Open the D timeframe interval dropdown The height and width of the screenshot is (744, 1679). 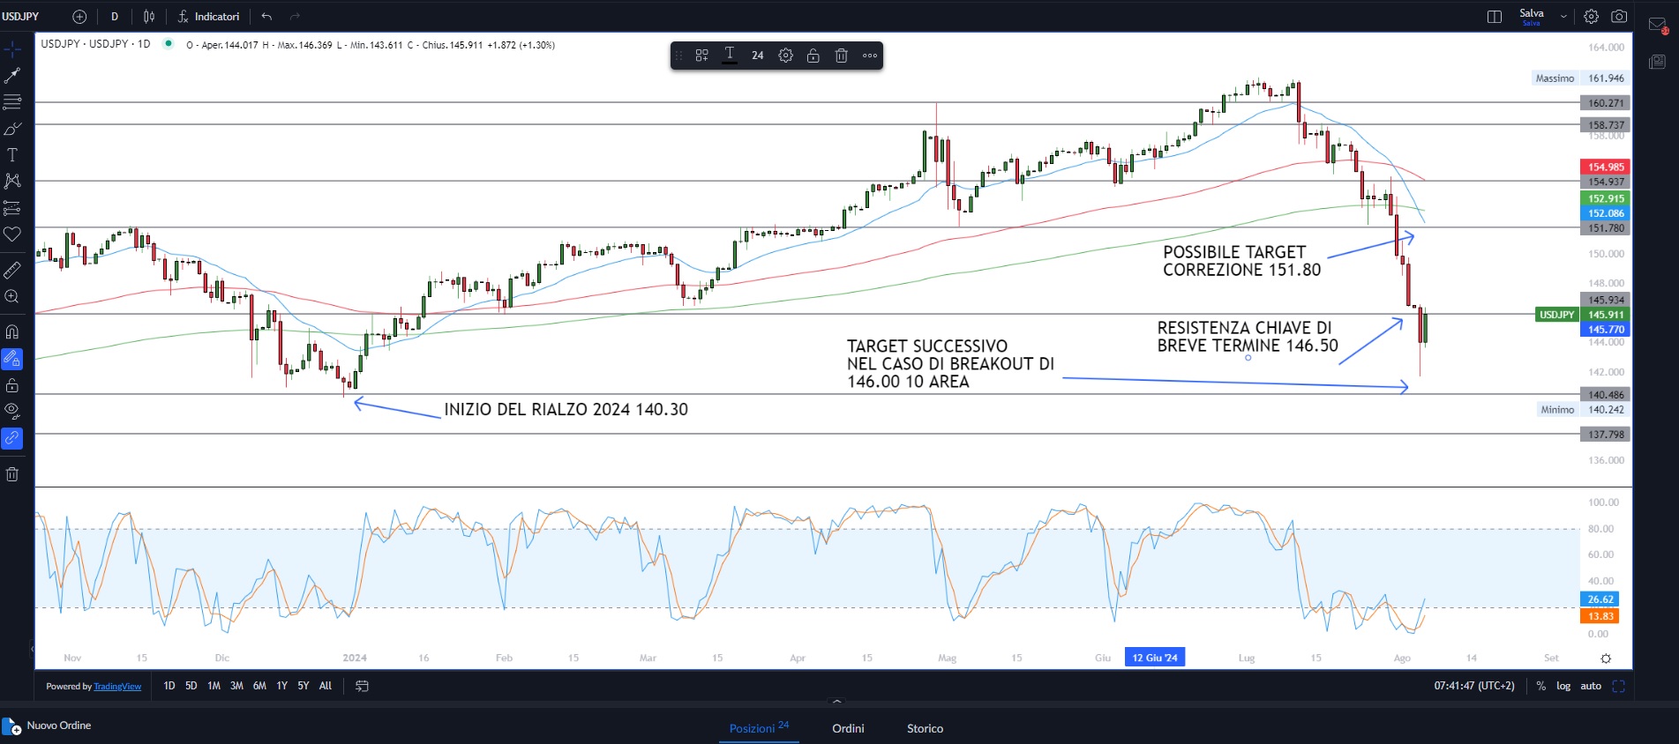pos(115,17)
